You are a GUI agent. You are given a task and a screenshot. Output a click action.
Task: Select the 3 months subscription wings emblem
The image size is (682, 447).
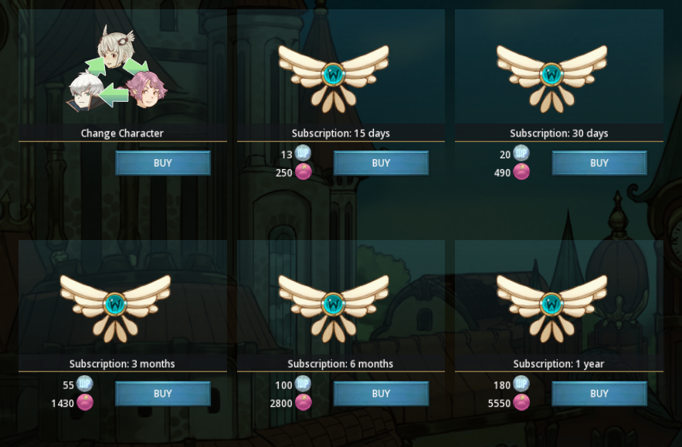click(x=115, y=309)
